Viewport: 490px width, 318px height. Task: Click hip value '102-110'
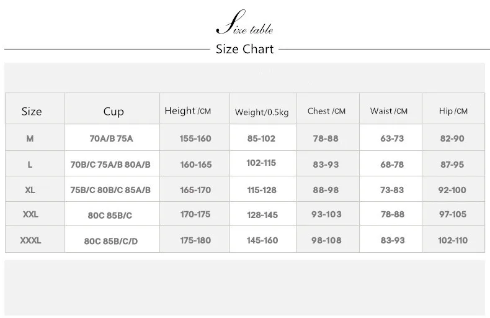[453, 240]
